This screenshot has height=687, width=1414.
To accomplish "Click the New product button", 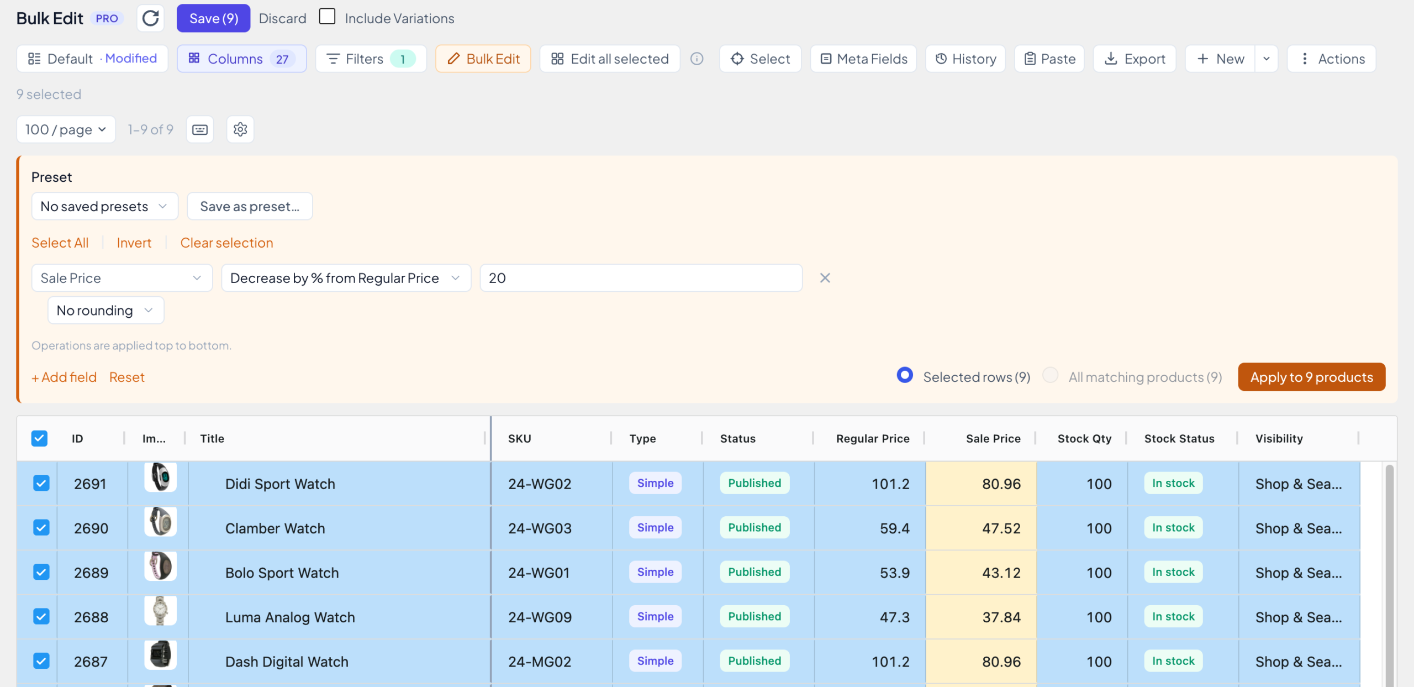I will coord(1220,59).
